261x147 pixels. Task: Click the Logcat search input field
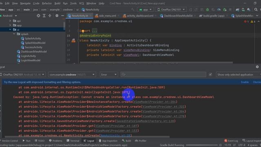pyautogui.click(x=163, y=74)
